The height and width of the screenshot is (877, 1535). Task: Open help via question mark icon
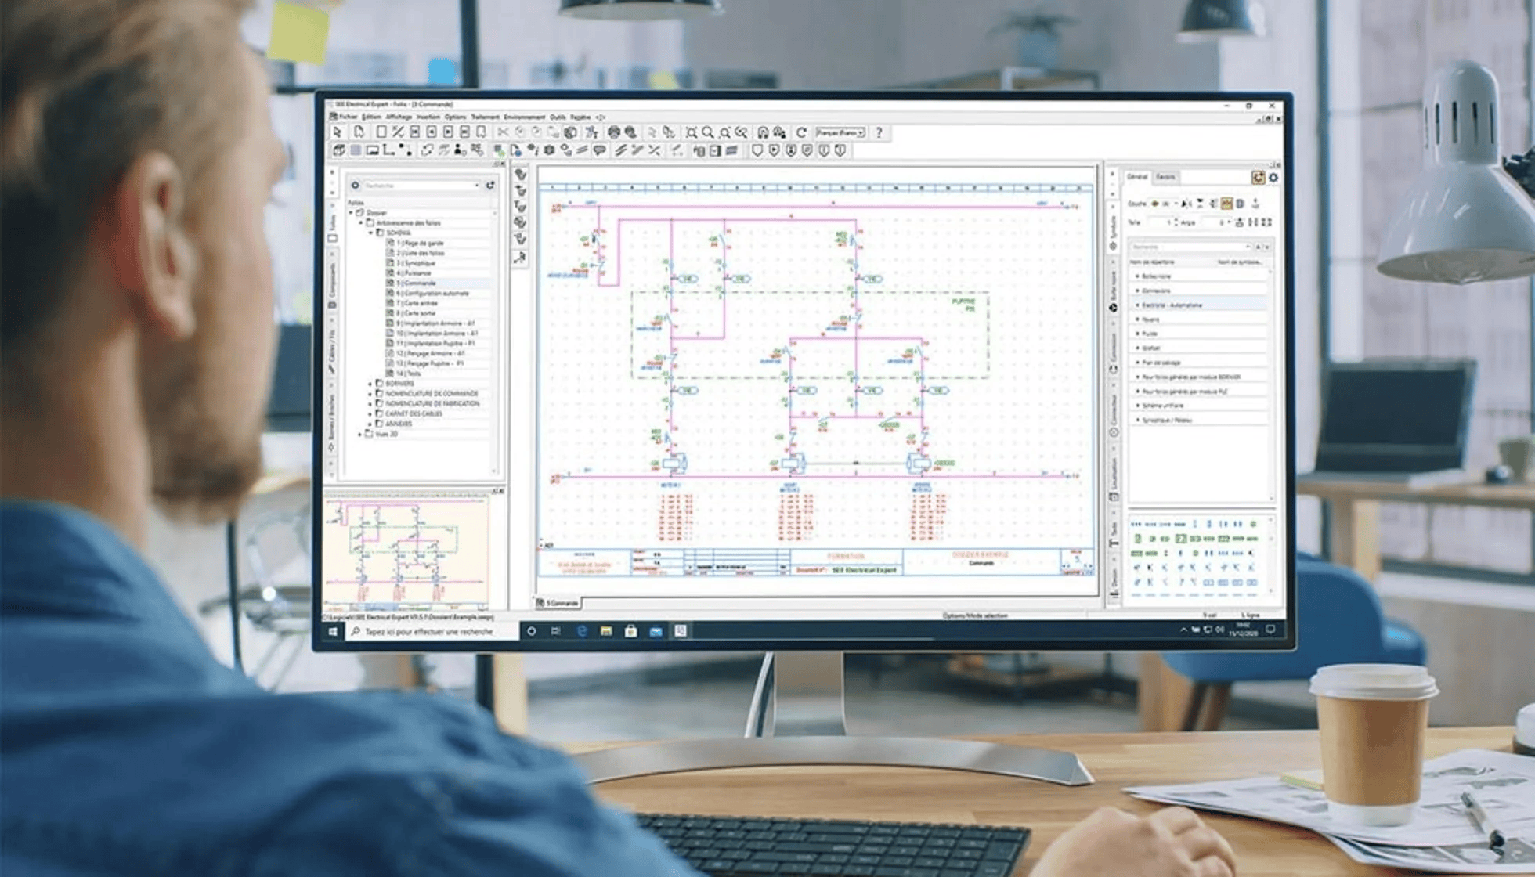click(x=879, y=132)
